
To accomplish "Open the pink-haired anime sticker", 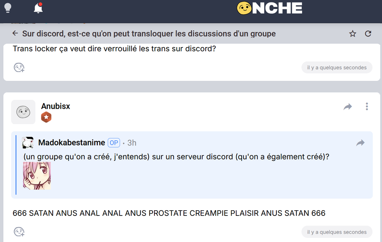I will [x=37, y=176].
